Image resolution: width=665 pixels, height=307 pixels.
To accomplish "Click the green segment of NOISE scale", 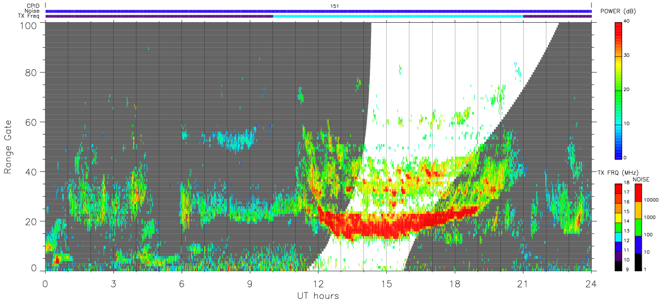I will (x=638, y=227).
